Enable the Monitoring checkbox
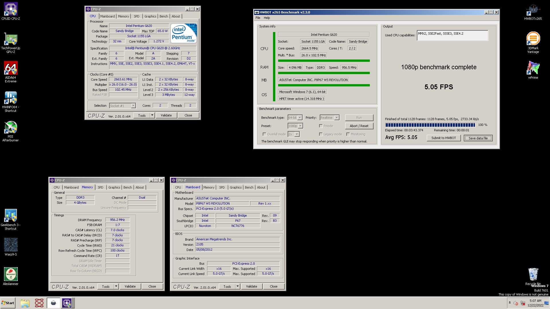The width and height of the screenshot is (550, 309). tap(348, 134)
